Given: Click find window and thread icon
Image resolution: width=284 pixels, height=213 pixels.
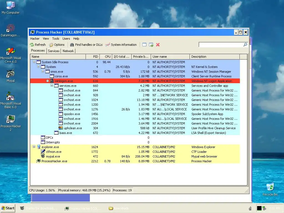Looking at the screenshot, I should [151, 45].
